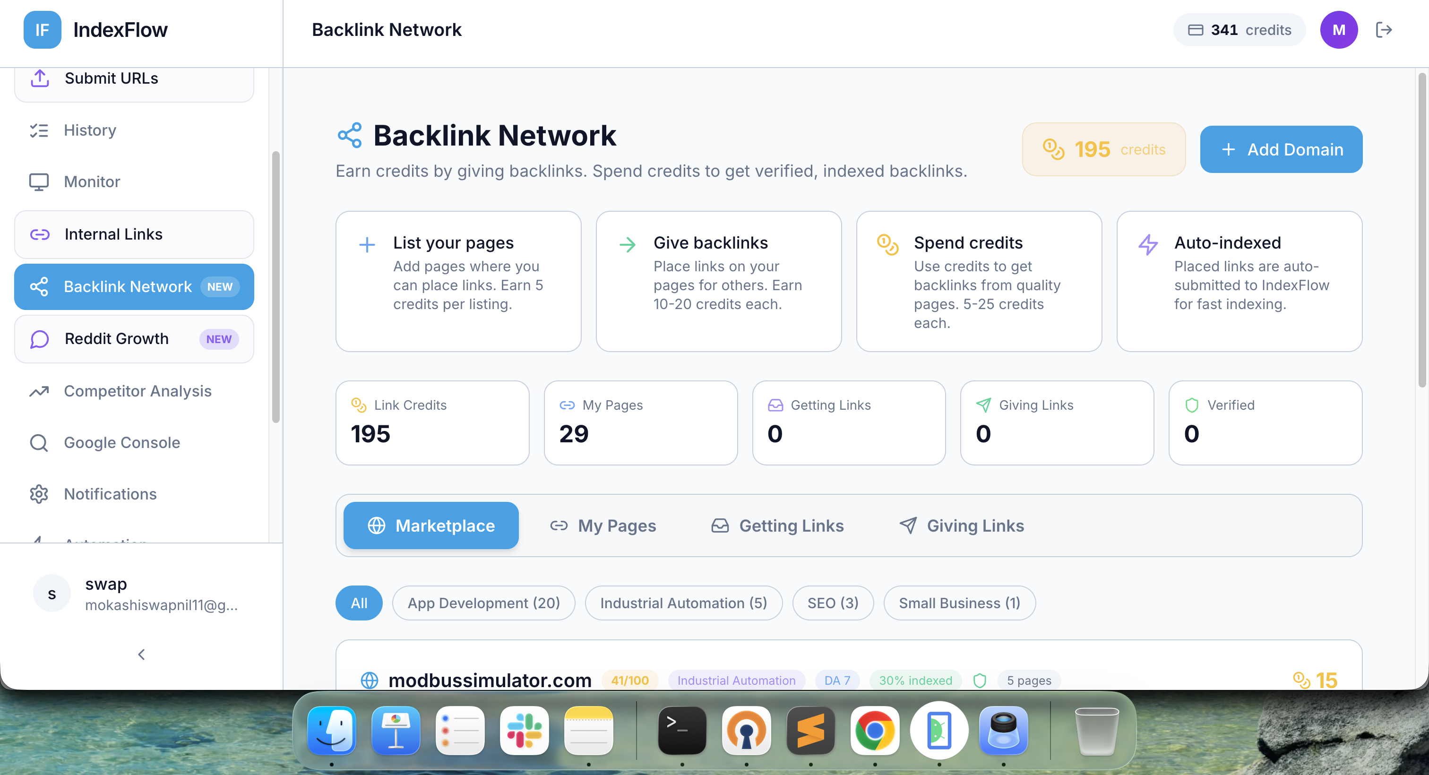Filter by SEO (3) category

pos(832,603)
